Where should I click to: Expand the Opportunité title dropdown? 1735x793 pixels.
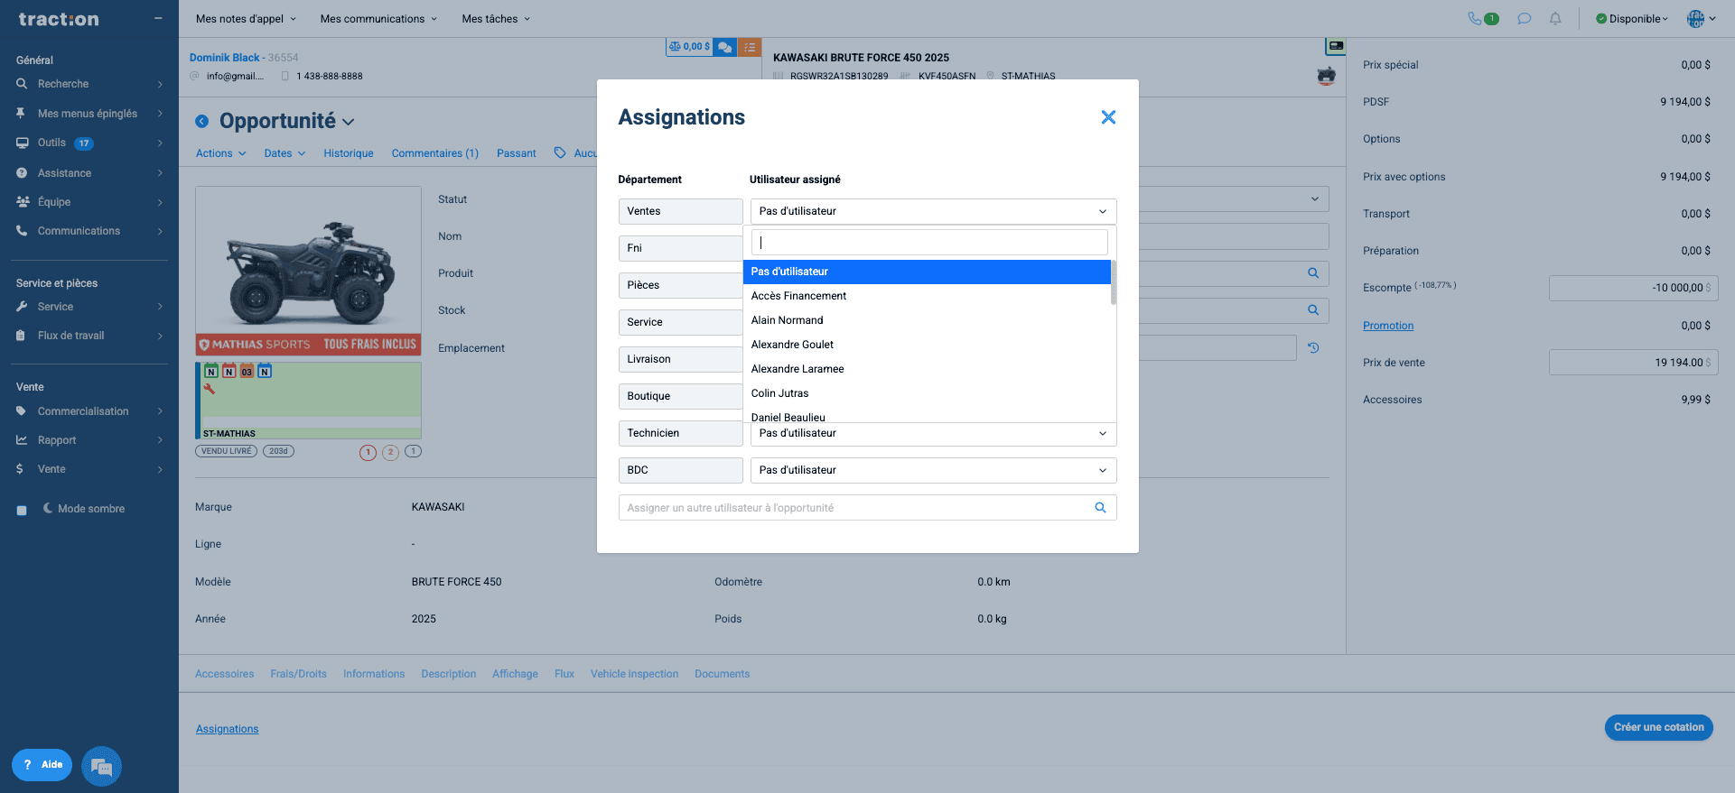pyautogui.click(x=349, y=122)
